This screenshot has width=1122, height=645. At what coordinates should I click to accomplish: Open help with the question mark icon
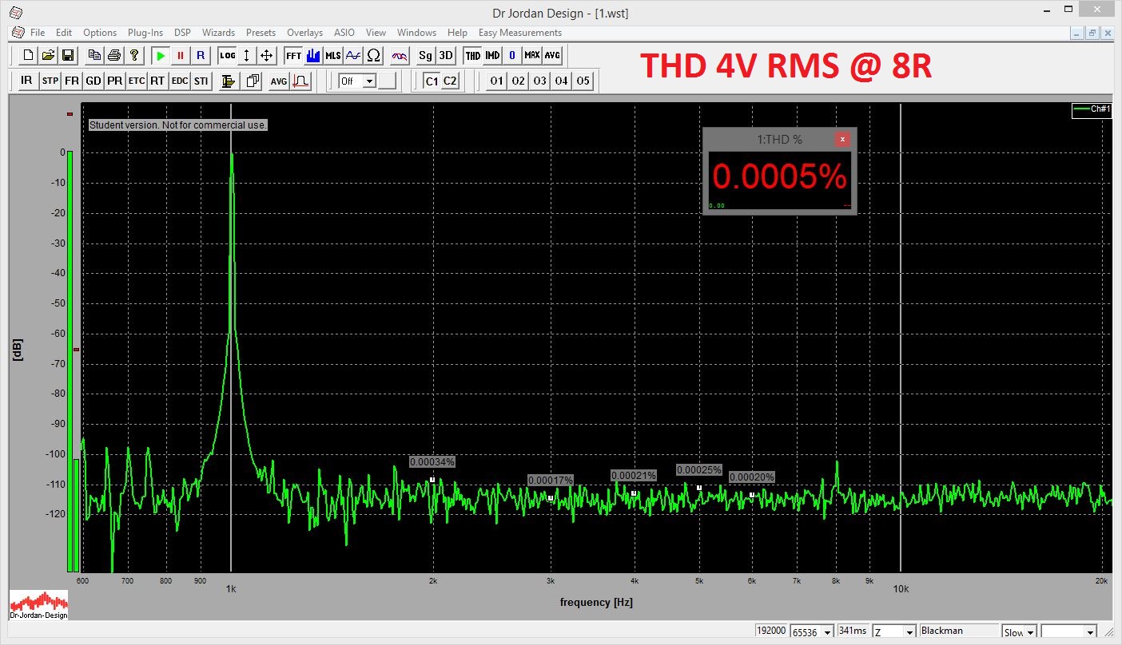[x=134, y=55]
